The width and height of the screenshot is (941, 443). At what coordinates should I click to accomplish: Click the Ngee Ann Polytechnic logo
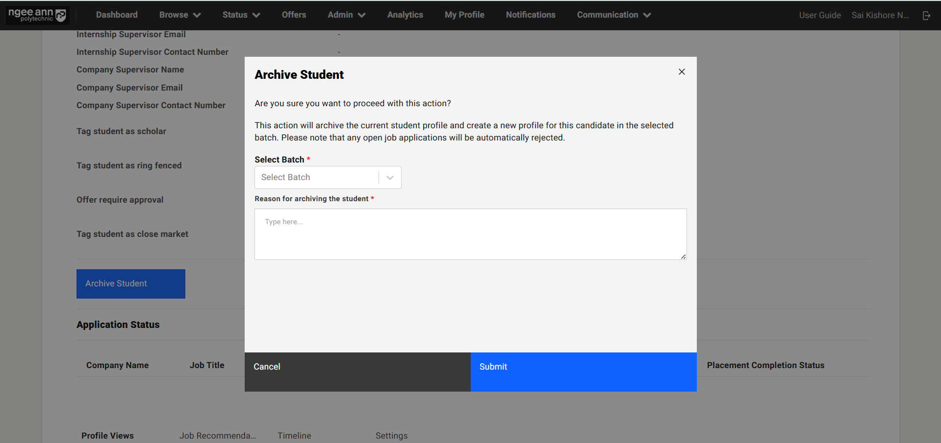[37, 15]
